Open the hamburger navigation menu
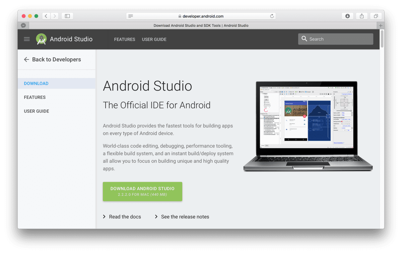The width and height of the screenshot is (402, 254). point(27,39)
